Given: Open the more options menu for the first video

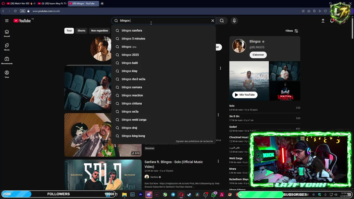Looking at the screenshot, I should point(220,68).
